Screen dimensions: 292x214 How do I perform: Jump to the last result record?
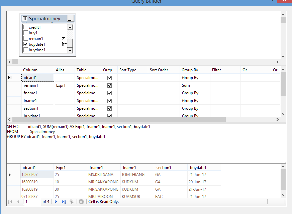[x=64, y=202]
